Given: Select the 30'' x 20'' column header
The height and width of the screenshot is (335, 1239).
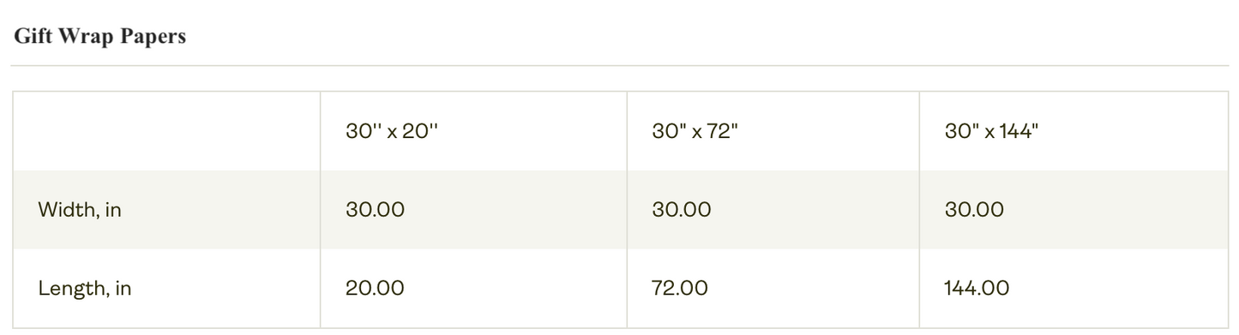Looking at the screenshot, I should (392, 131).
